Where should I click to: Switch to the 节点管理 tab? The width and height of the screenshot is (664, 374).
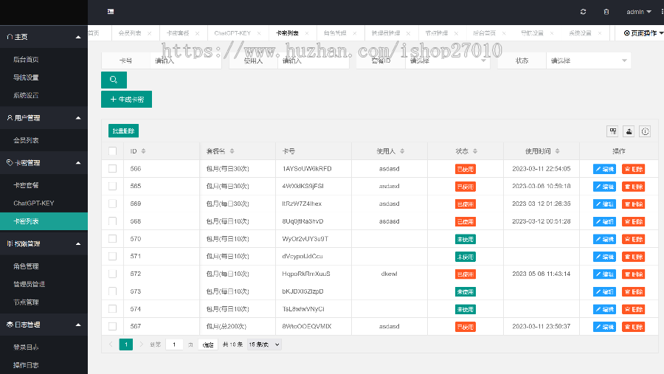click(437, 33)
